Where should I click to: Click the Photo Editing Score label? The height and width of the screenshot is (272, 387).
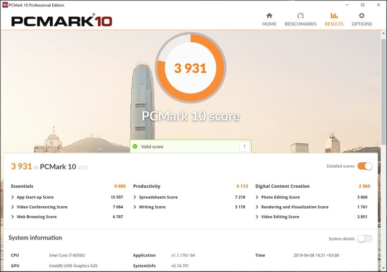click(x=280, y=197)
